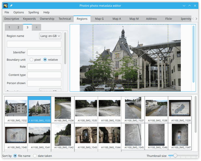Open the Options menu

(19, 12)
